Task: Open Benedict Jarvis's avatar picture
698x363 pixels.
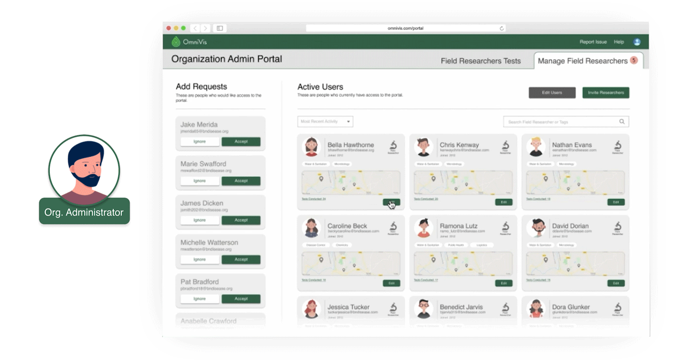Action: pos(424,309)
